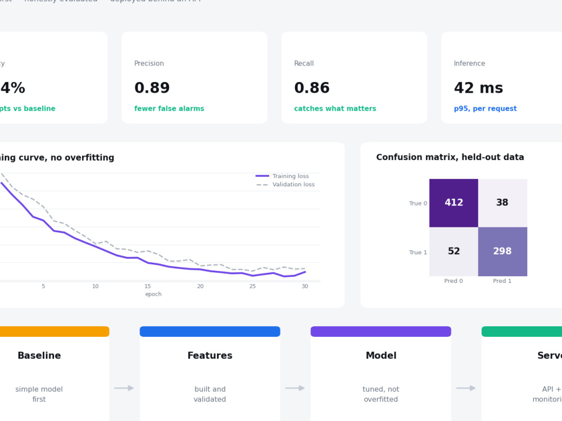Click the Training loss legend entry
The height and width of the screenshot is (421, 562).
tap(282, 176)
